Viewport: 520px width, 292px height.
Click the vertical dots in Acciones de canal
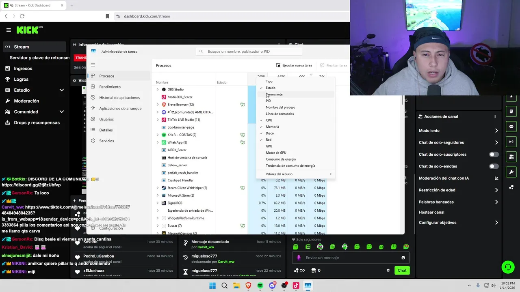coord(495,116)
